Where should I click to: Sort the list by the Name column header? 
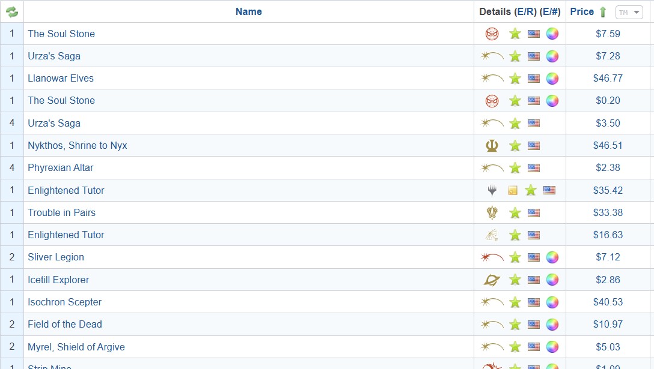tap(248, 11)
